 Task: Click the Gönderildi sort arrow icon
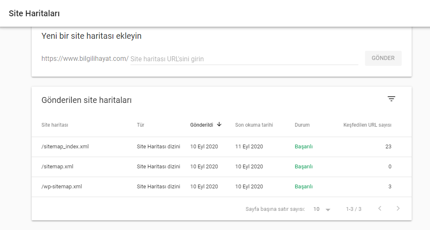(x=219, y=125)
